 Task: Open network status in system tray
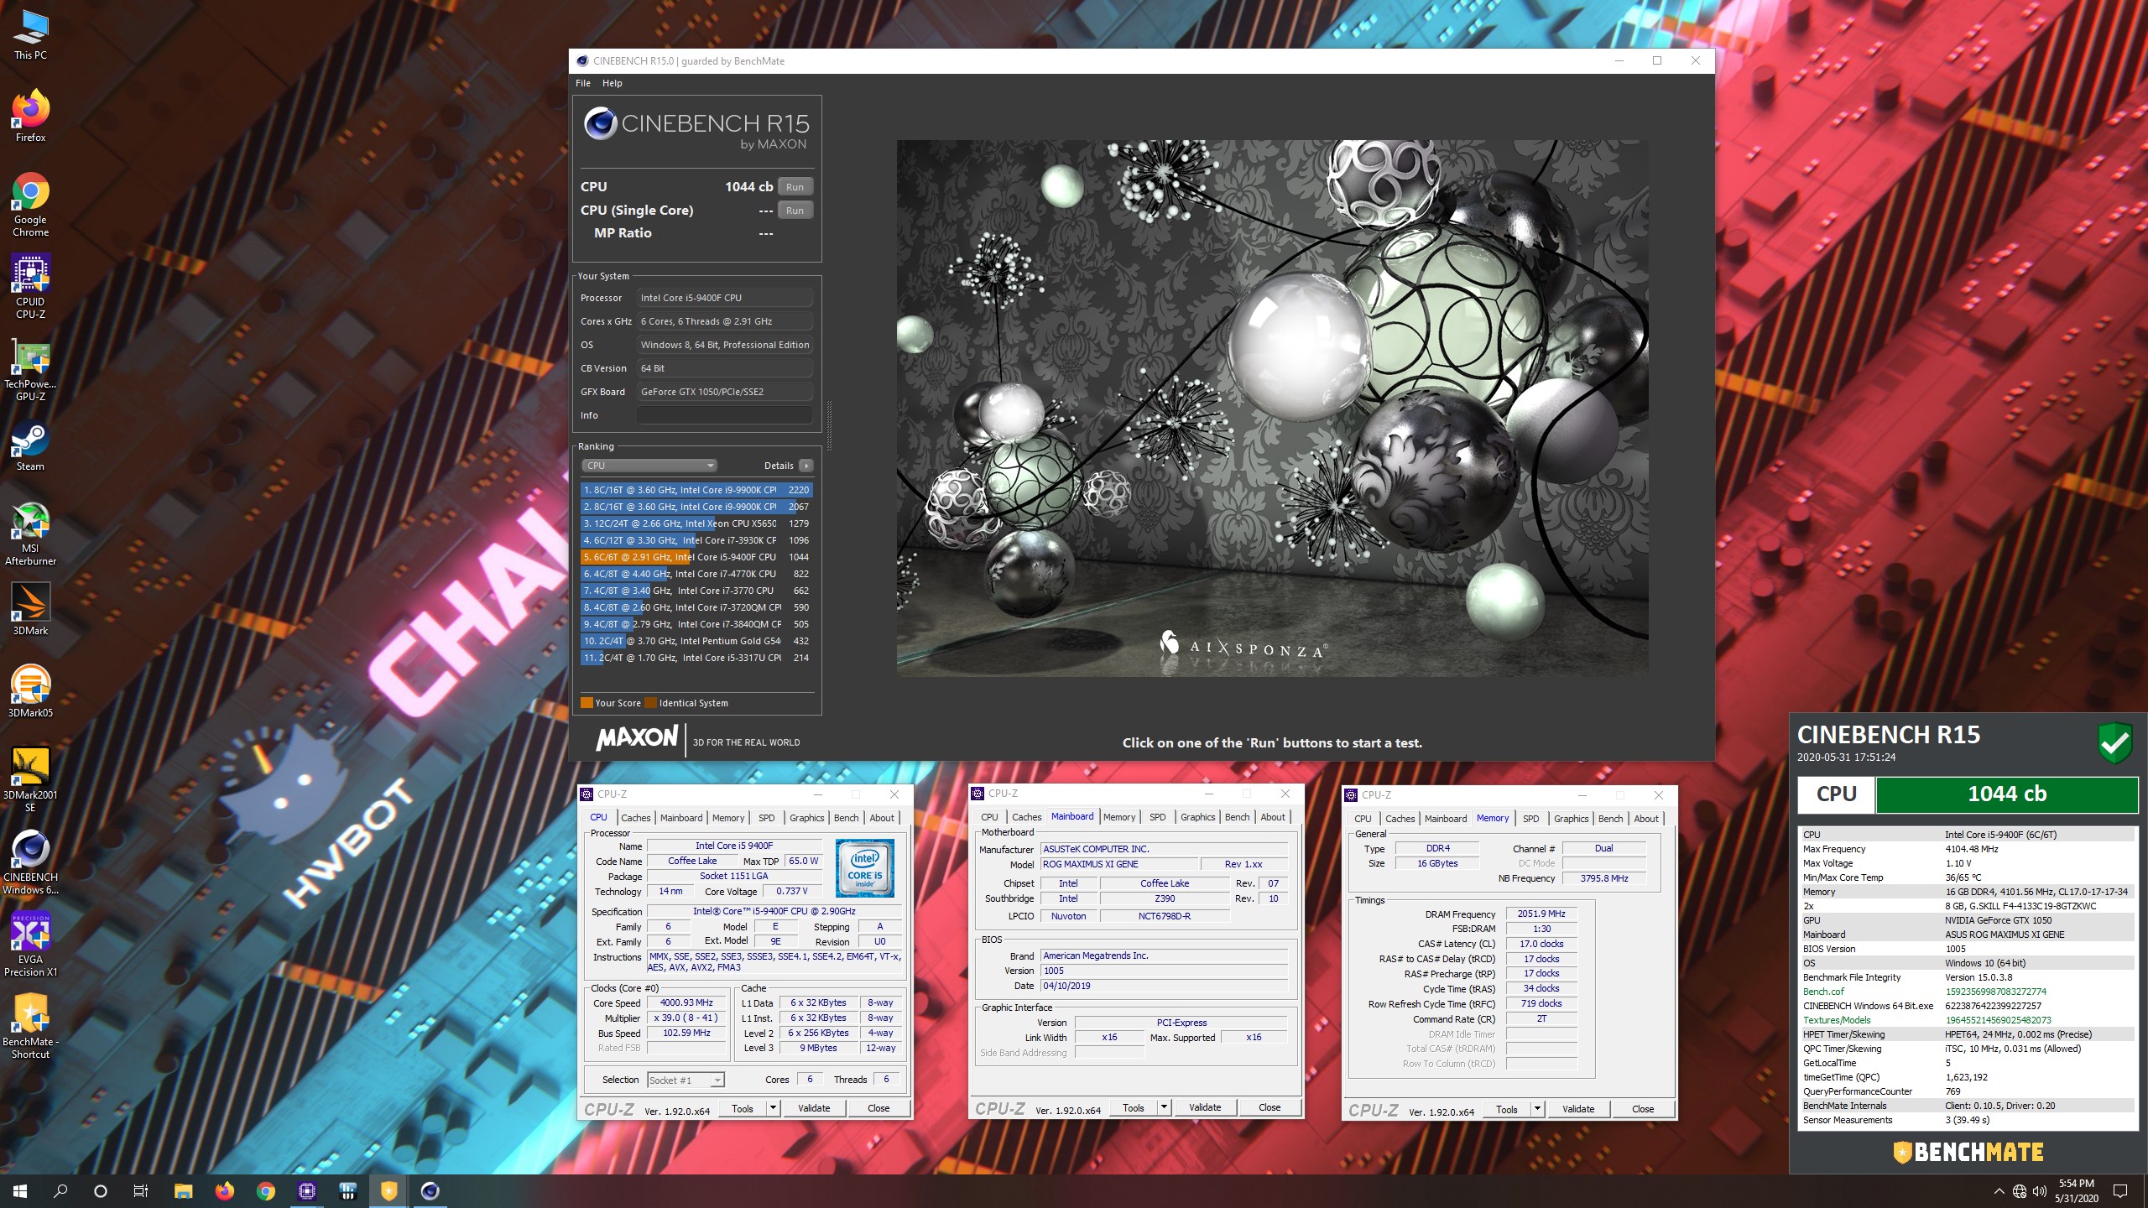(x=2020, y=1191)
